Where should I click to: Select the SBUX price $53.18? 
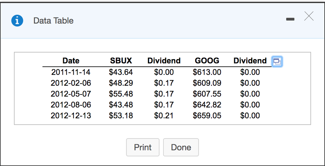121,115
